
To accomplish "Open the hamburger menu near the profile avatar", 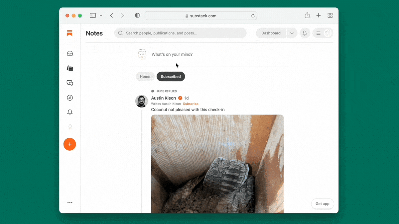I will (x=318, y=33).
